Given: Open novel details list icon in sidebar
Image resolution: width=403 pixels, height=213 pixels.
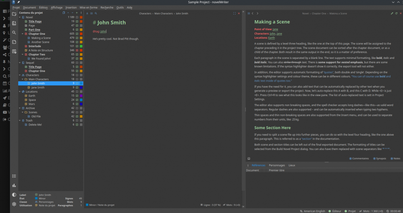Looking at the screenshot, I should tap(14, 176).
